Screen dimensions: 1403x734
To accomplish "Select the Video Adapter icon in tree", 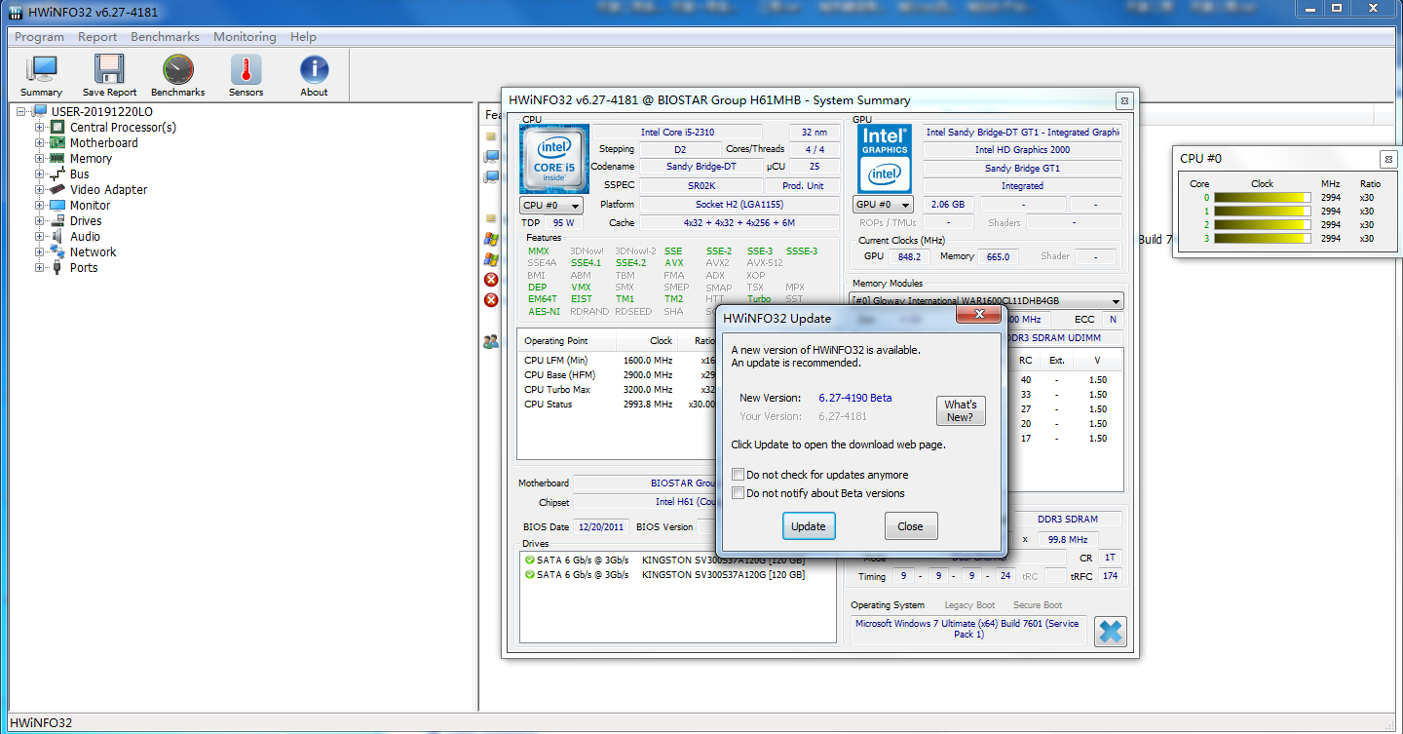I will pyautogui.click(x=57, y=189).
